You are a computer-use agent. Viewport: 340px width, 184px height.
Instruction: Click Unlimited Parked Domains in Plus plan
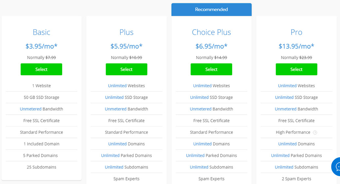click(x=110, y=156)
